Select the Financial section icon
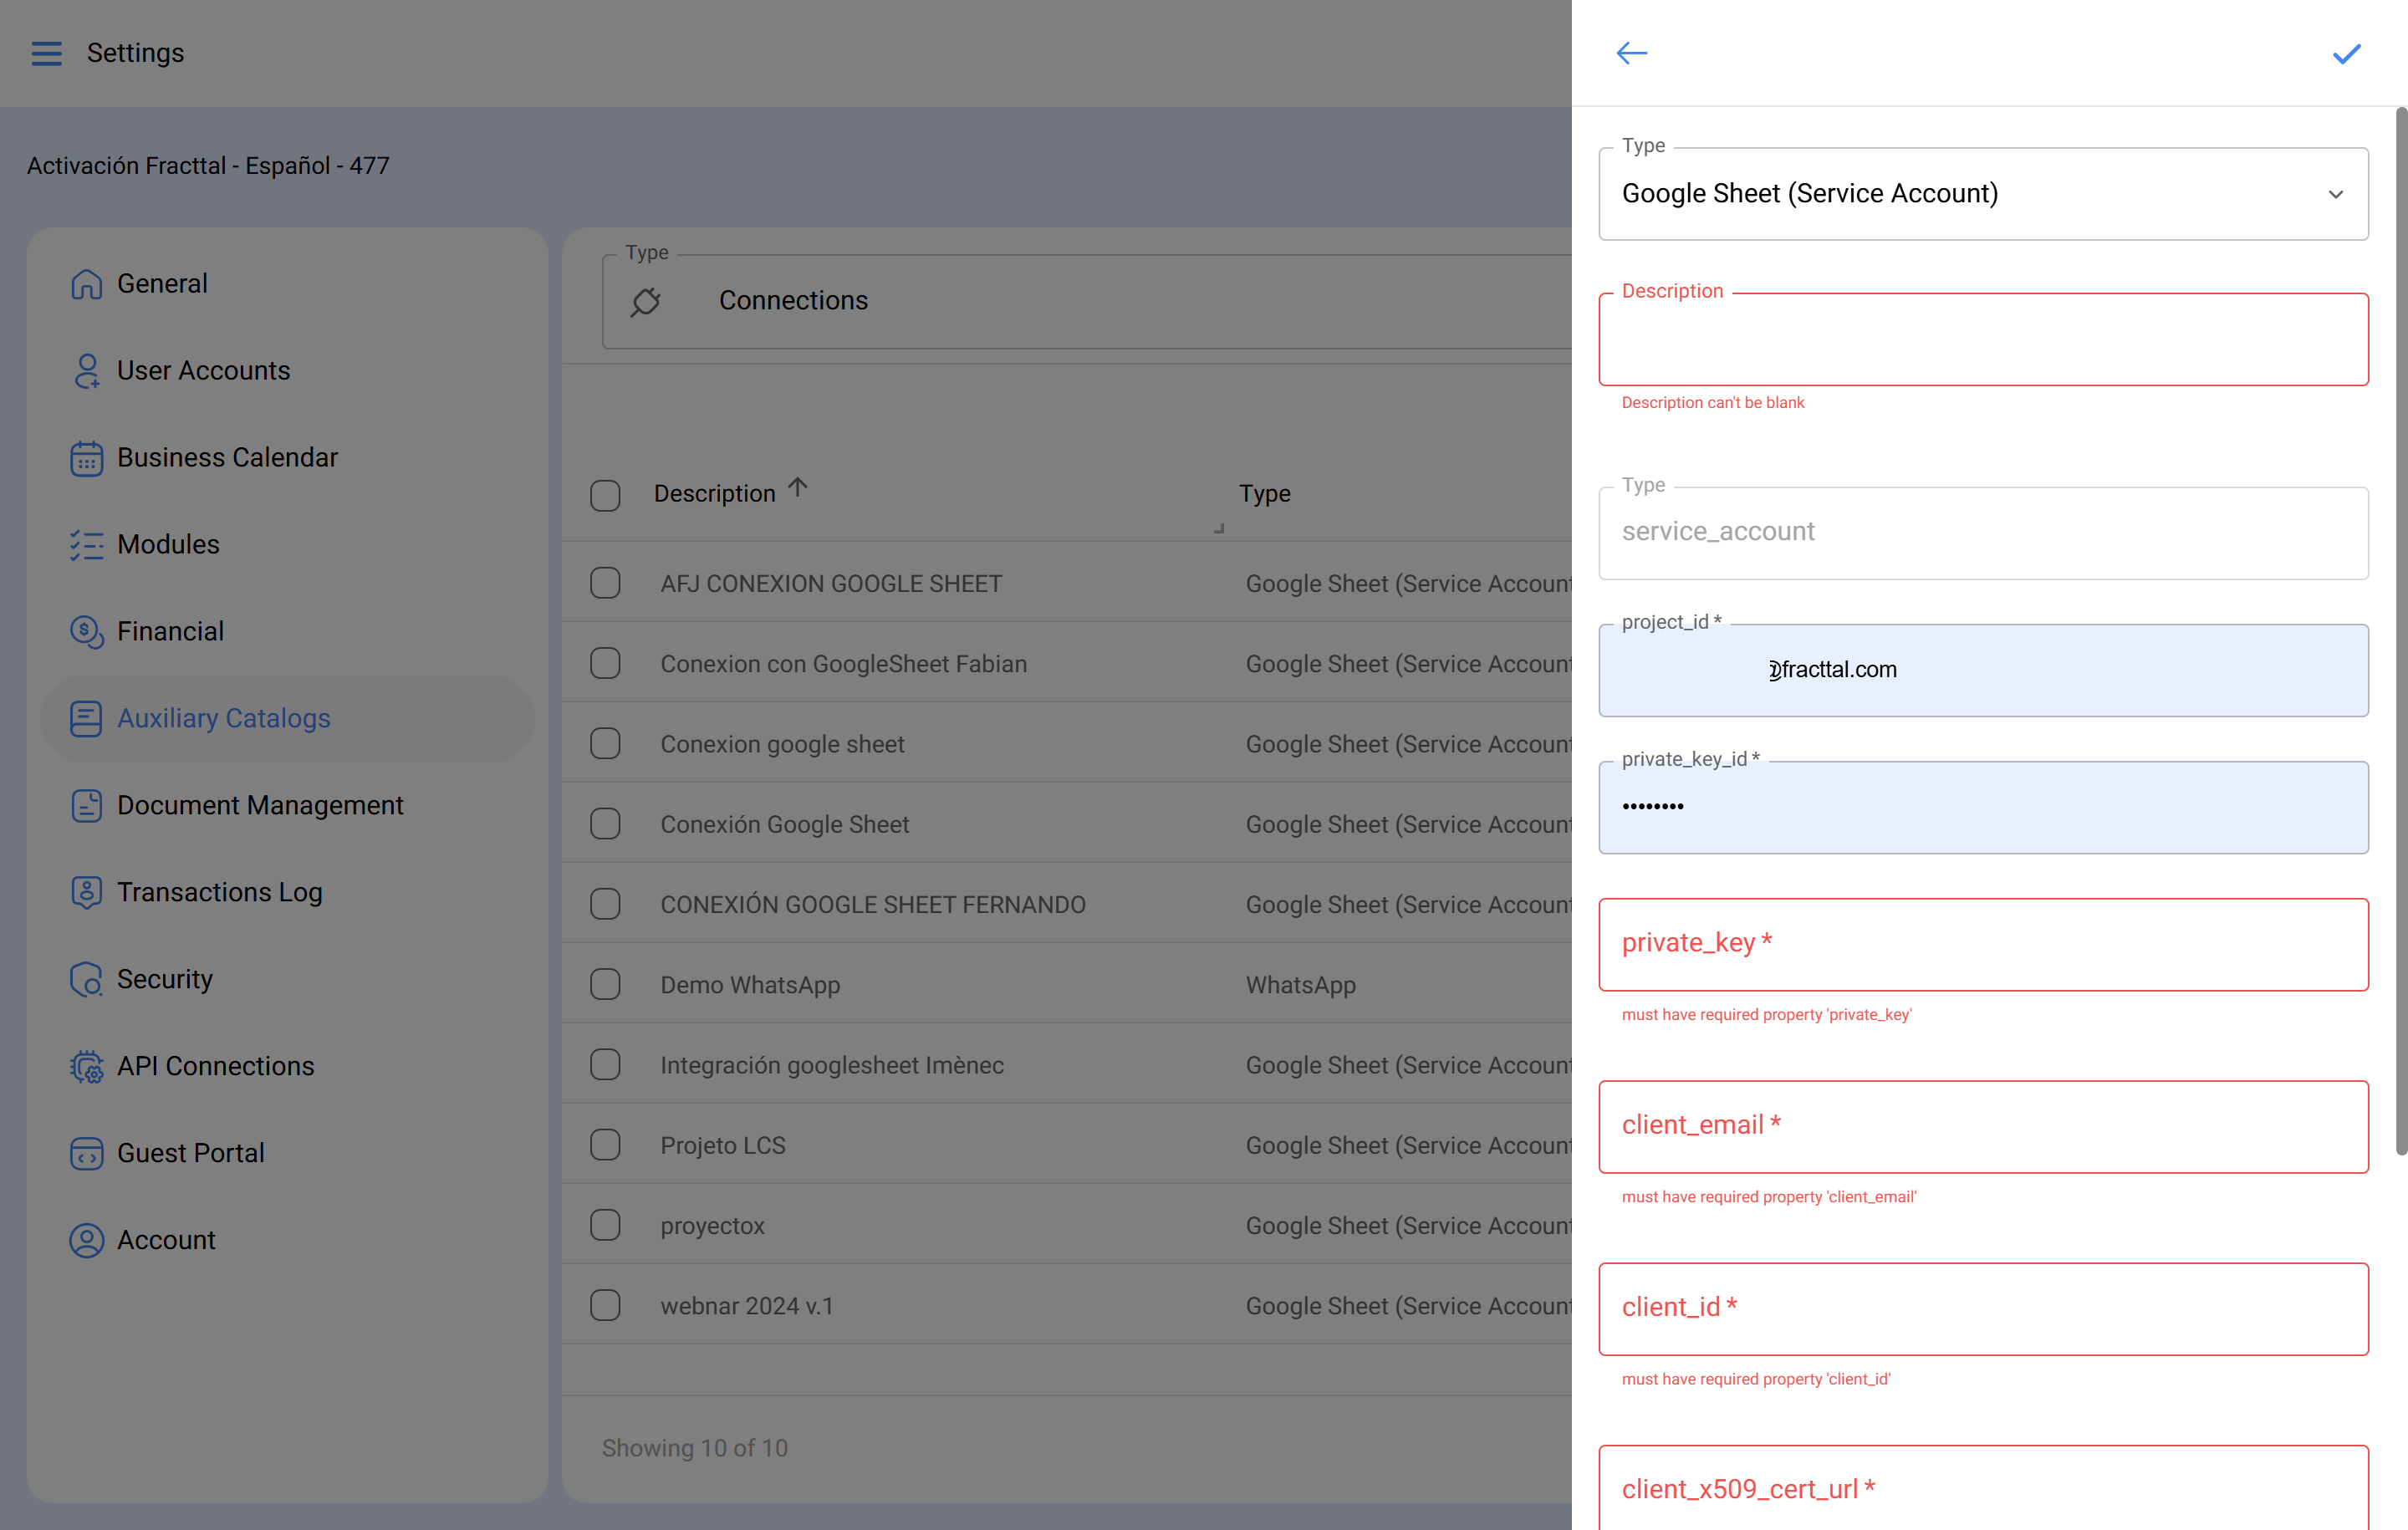Screen dimensions: 2408x1530 tap(86, 631)
